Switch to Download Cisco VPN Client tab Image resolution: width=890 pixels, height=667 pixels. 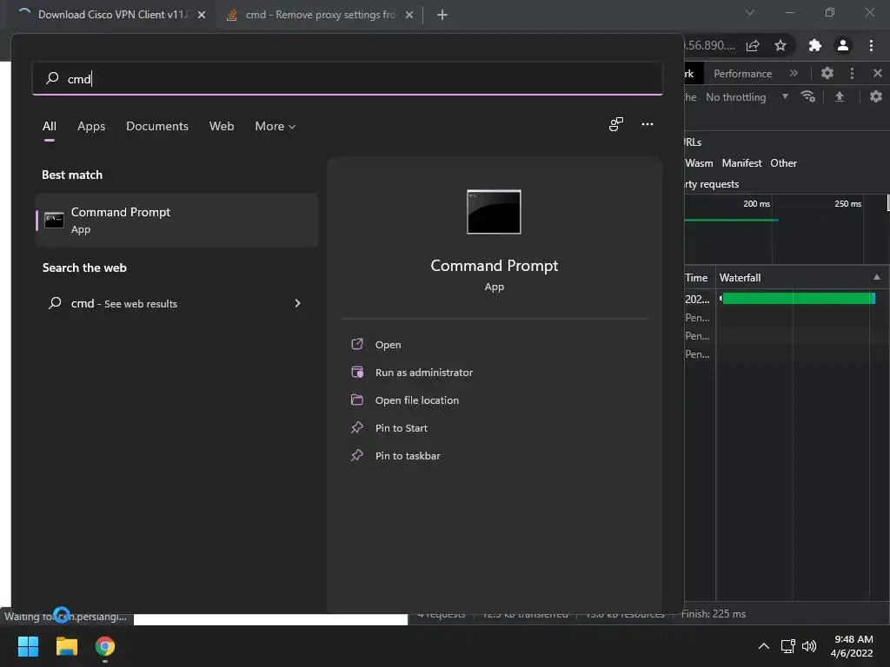tap(111, 15)
